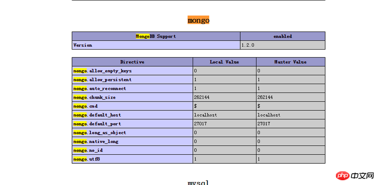Click the master value of mongo.allow_persistent

(x=290, y=80)
